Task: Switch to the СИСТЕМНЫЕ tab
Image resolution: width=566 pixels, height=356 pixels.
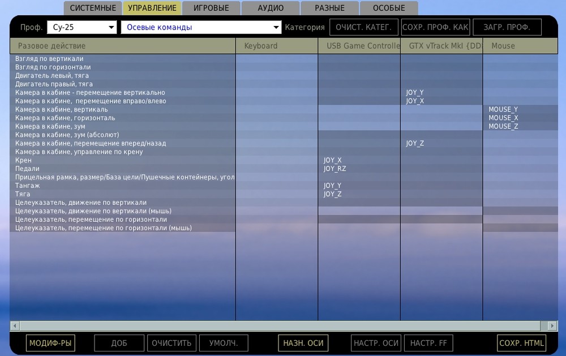Action: pos(92,8)
